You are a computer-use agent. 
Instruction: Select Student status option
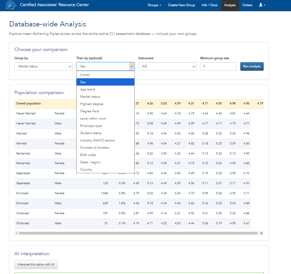105,133
